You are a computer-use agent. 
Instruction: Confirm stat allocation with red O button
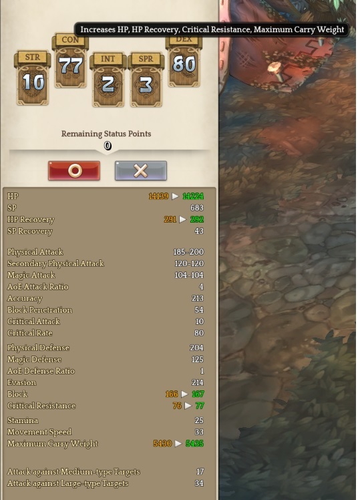coord(74,170)
